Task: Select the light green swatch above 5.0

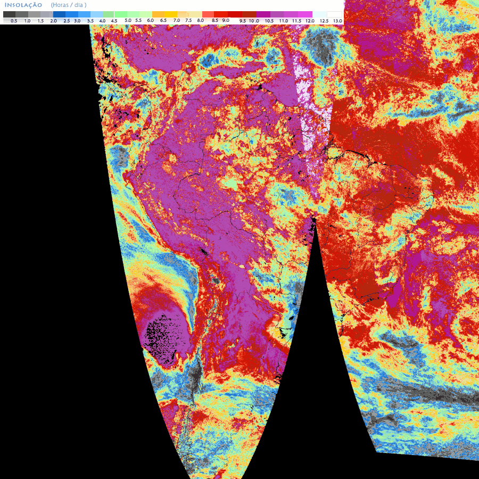Action: coord(121,14)
